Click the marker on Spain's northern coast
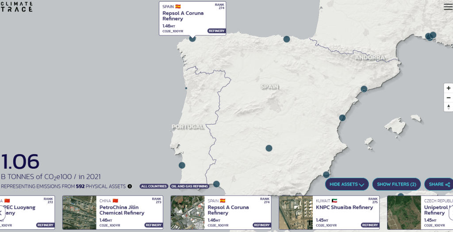The height and width of the screenshot is (232, 453). click(286, 39)
